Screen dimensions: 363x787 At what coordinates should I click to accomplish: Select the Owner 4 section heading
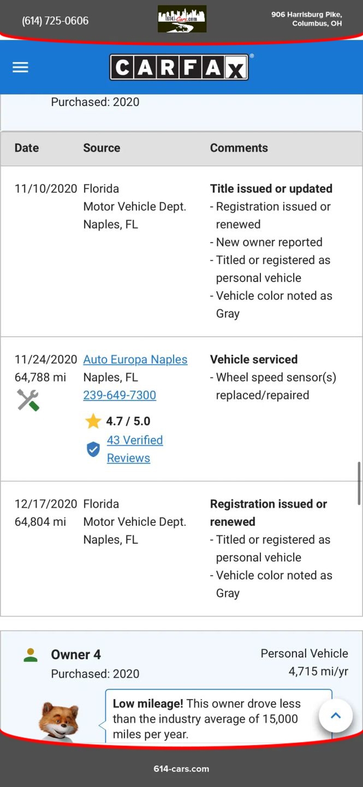point(76,655)
